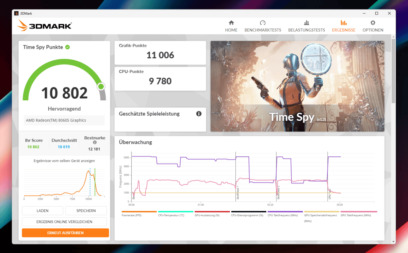Click the stress test bar chart icon

[307, 23]
